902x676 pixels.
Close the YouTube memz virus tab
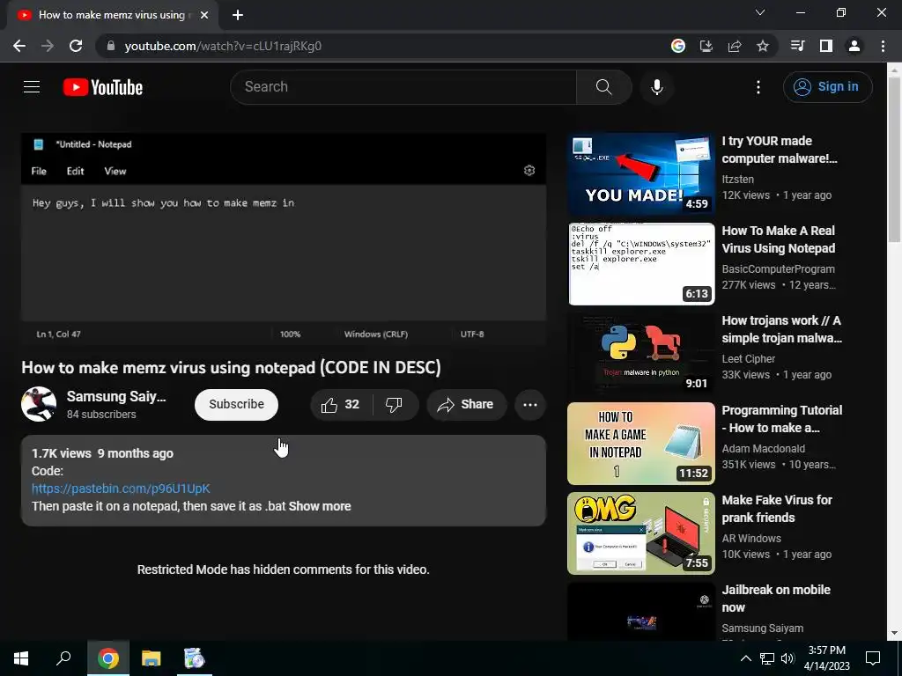204,15
